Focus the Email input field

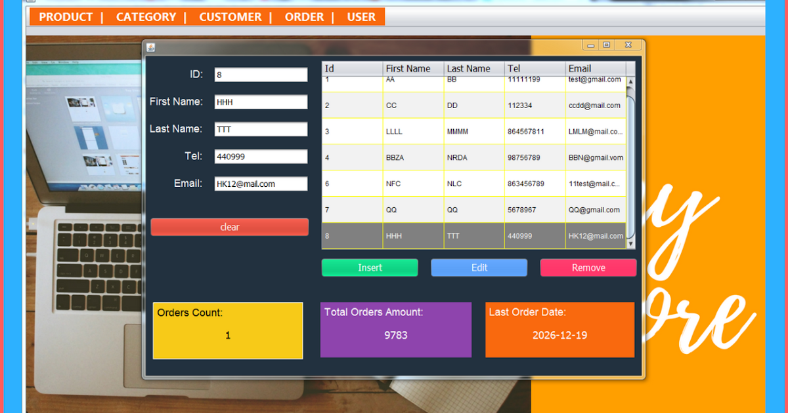[x=261, y=184]
